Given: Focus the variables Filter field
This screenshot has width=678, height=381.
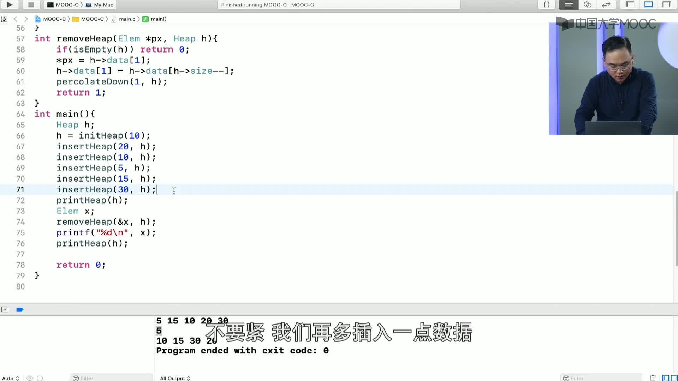Looking at the screenshot, I should pos(112,378).
